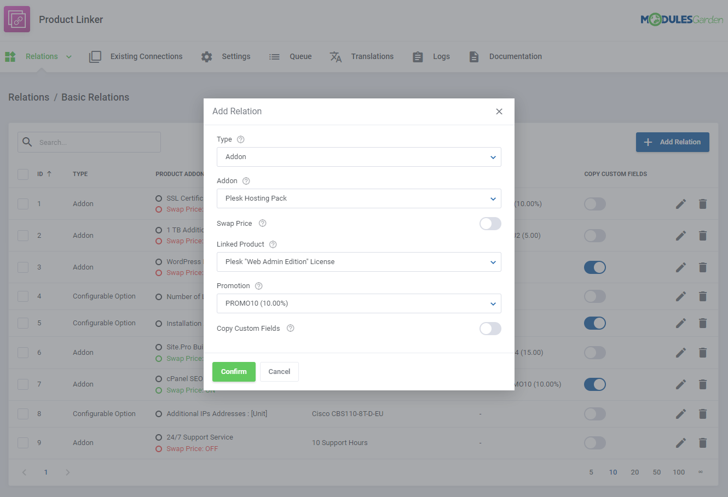Click page number 1 in pagination

point(46,472)
